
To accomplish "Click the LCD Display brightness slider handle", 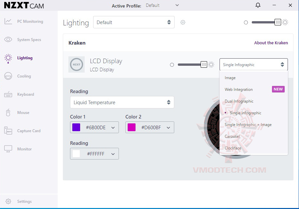I will click(204, 64).
